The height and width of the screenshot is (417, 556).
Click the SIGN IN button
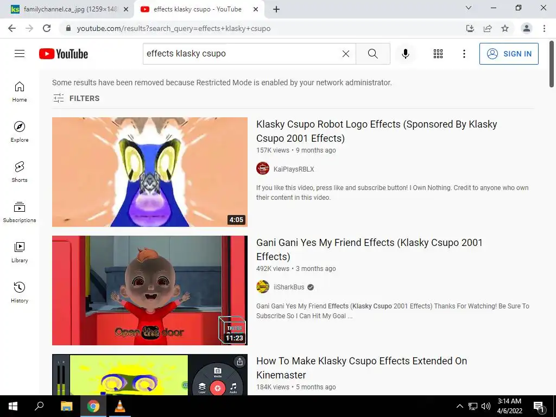point(509,54)
